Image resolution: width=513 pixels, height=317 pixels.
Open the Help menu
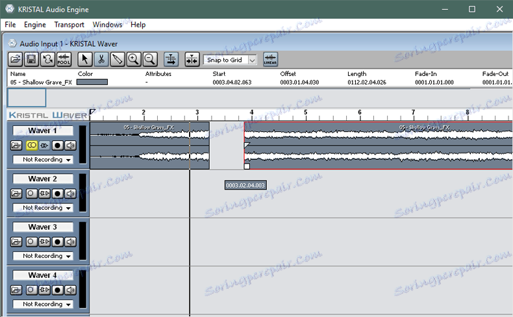point(138,25)
